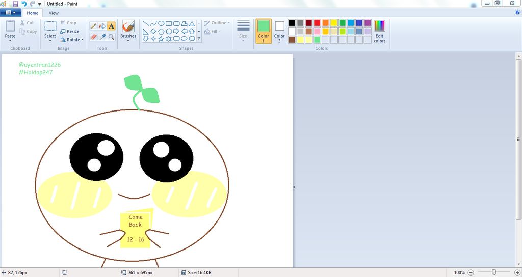Pick the Triangle shape
This screenshot has width=522, height=277.
pos(192,23)
